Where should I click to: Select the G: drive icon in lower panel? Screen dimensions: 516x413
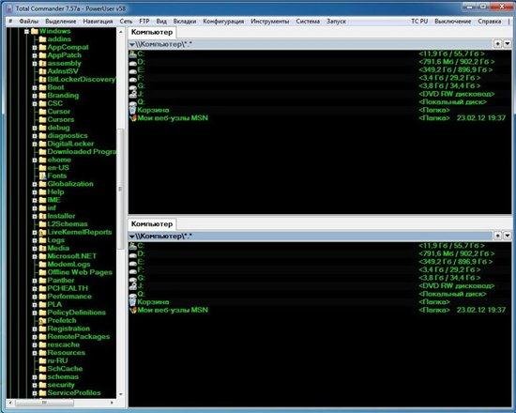(132, 278)
